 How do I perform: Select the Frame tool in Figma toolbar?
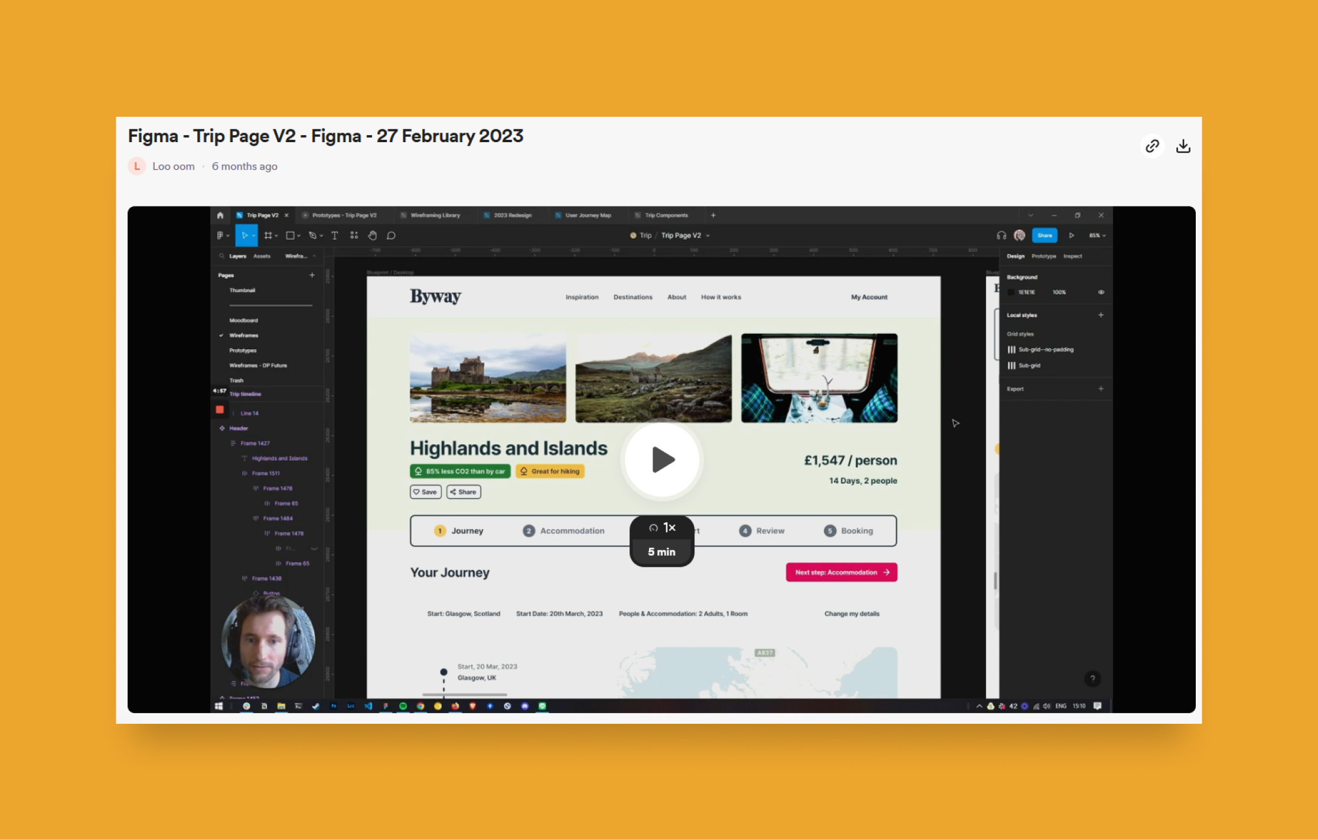(x=268, y=235)
